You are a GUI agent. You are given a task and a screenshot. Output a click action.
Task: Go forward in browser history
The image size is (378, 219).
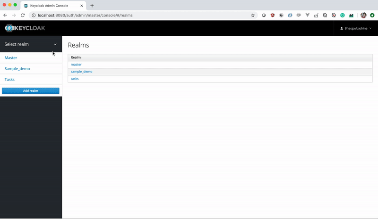14,15
